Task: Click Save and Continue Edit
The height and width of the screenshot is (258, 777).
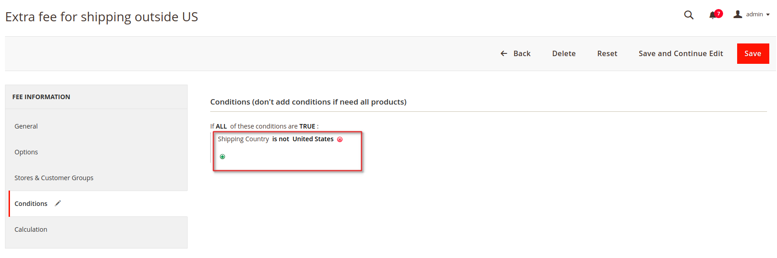Action: click(x=680, y=53)
